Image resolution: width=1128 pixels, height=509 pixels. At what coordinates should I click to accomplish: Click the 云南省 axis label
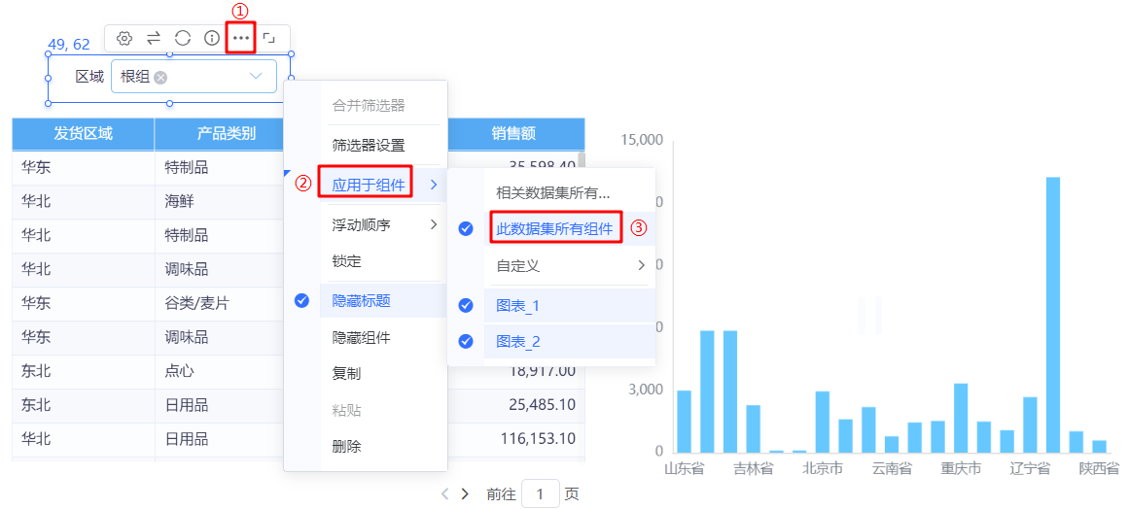click(892, 469)
